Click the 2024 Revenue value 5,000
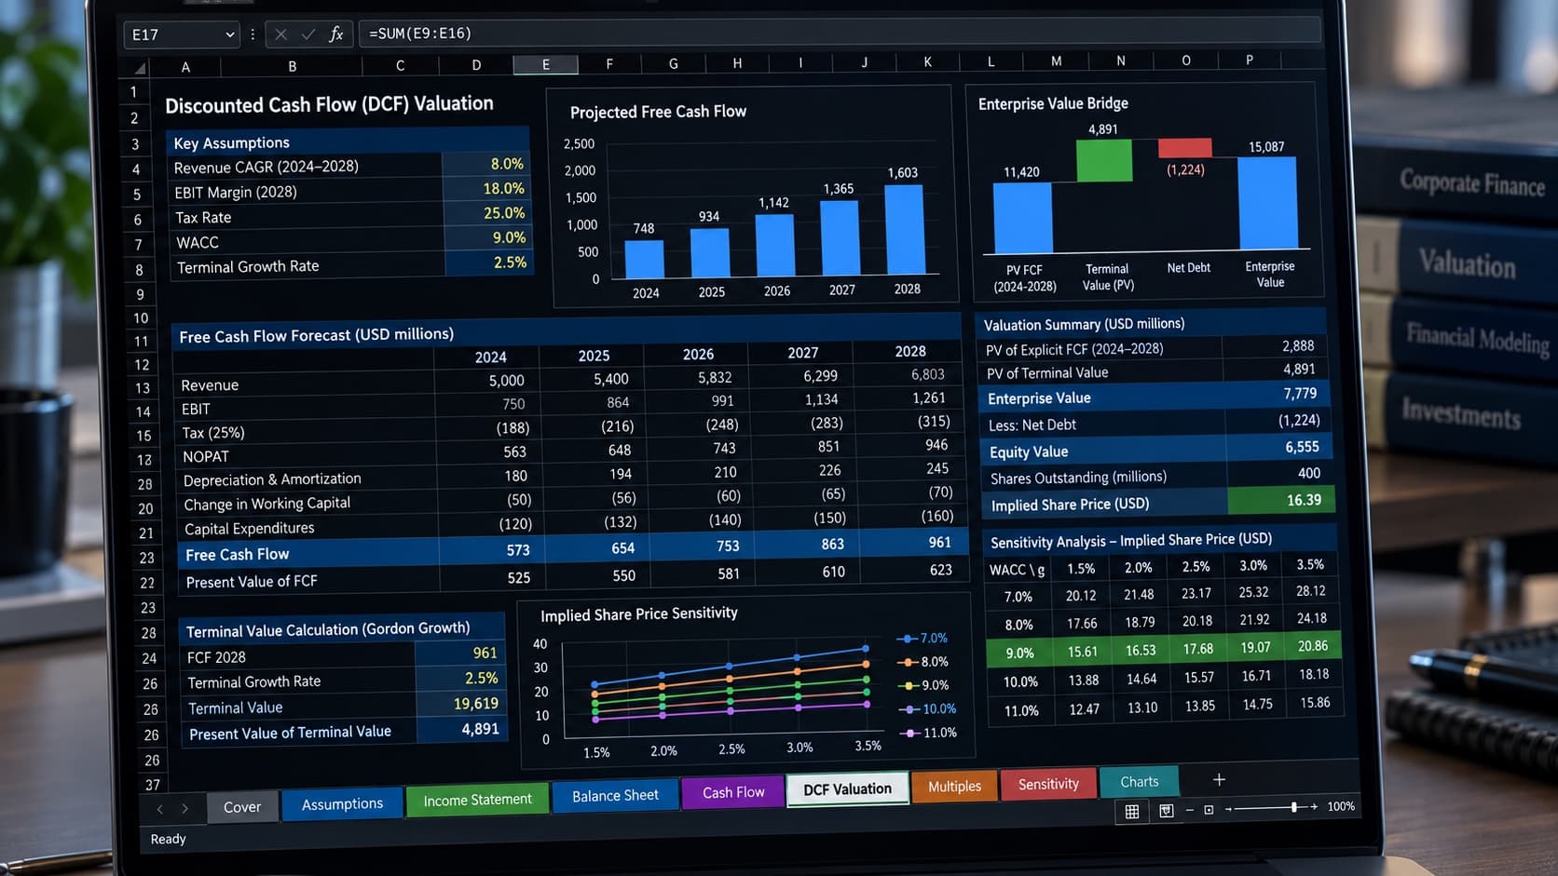 [x=489, y=381]
